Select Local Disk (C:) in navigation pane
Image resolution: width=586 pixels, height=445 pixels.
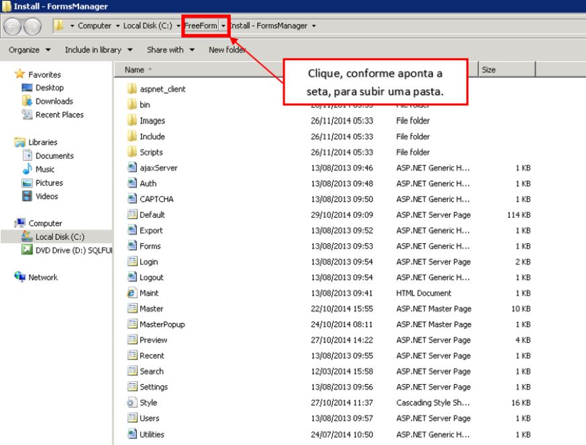click(60, 237)
